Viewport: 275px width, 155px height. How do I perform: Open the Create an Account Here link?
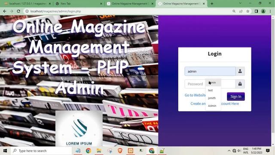215,103
